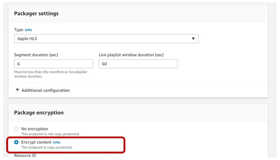This screenshot has width=280, height=160.
Task: Click the segment duration helper text
Action: coord(51,74)
